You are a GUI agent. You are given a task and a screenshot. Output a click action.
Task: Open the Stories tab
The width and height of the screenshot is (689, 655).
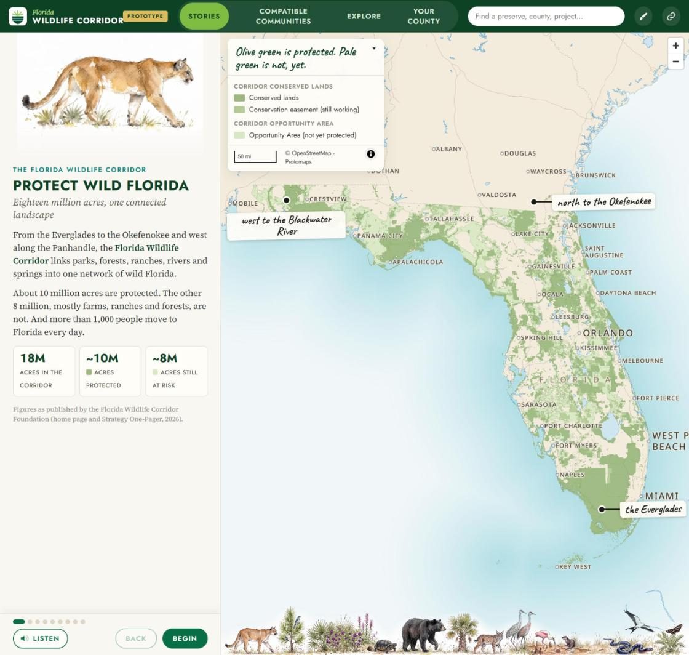coord(204,16)
